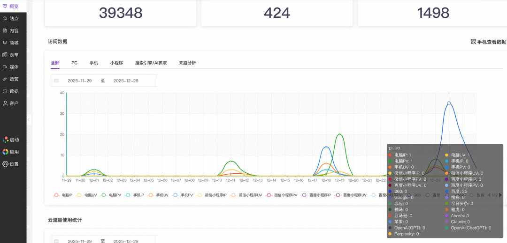Click the QR code icon beside 手机查看数据

[473, 42]
